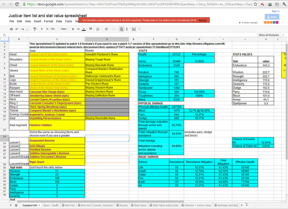
Task: Toggle wrap text button
Action: [x=121, y=29]
